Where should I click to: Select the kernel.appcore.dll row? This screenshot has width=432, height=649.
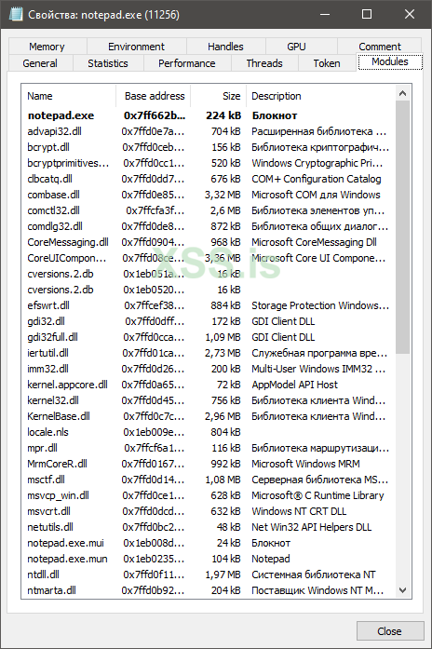pos(209,385)
